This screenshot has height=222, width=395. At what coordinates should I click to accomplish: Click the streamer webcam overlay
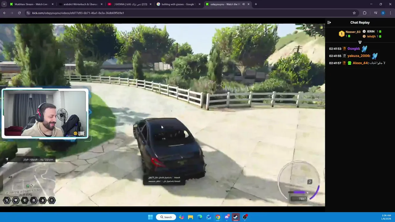(x=45, y=113)
